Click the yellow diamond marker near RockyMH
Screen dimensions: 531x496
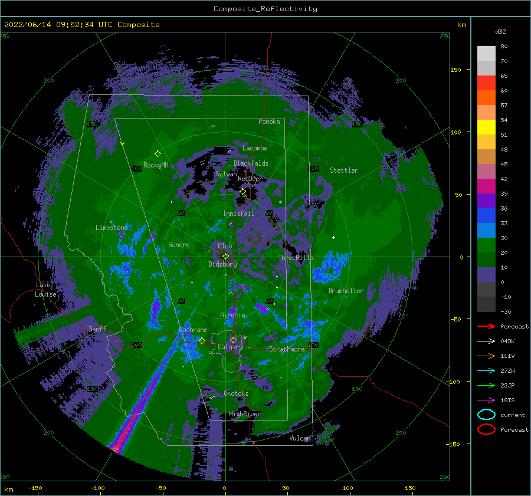pyautogui.click(x=158, y=154)
